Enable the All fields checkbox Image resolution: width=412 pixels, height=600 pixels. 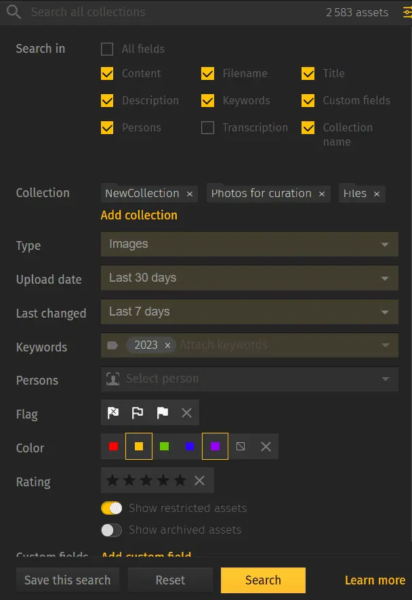[x=106, y=49]
